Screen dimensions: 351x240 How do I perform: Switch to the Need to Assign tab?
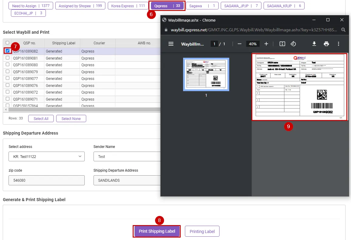pos(31,6)
